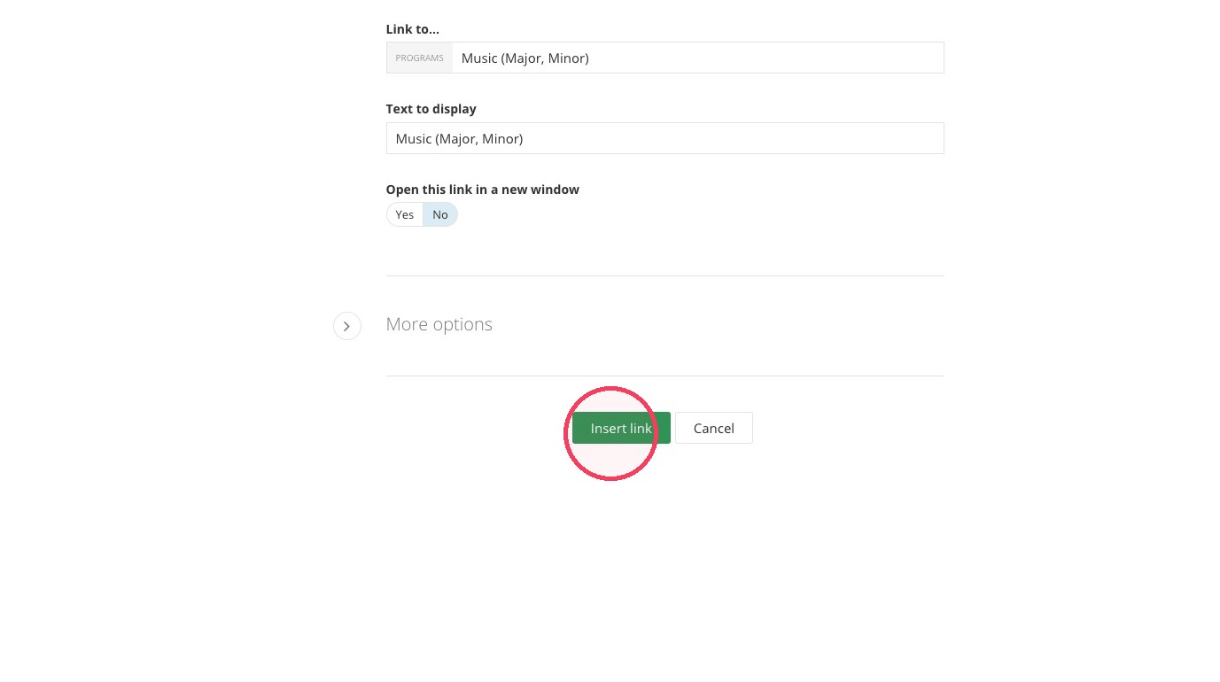Focus the Text to display input field

(x=665, y=138)
